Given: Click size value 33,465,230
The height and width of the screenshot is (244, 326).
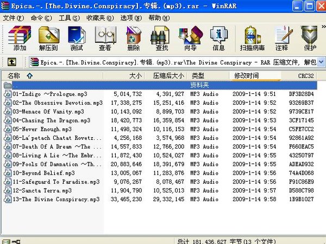Looking at the screenshot, I should coord(126,199).
